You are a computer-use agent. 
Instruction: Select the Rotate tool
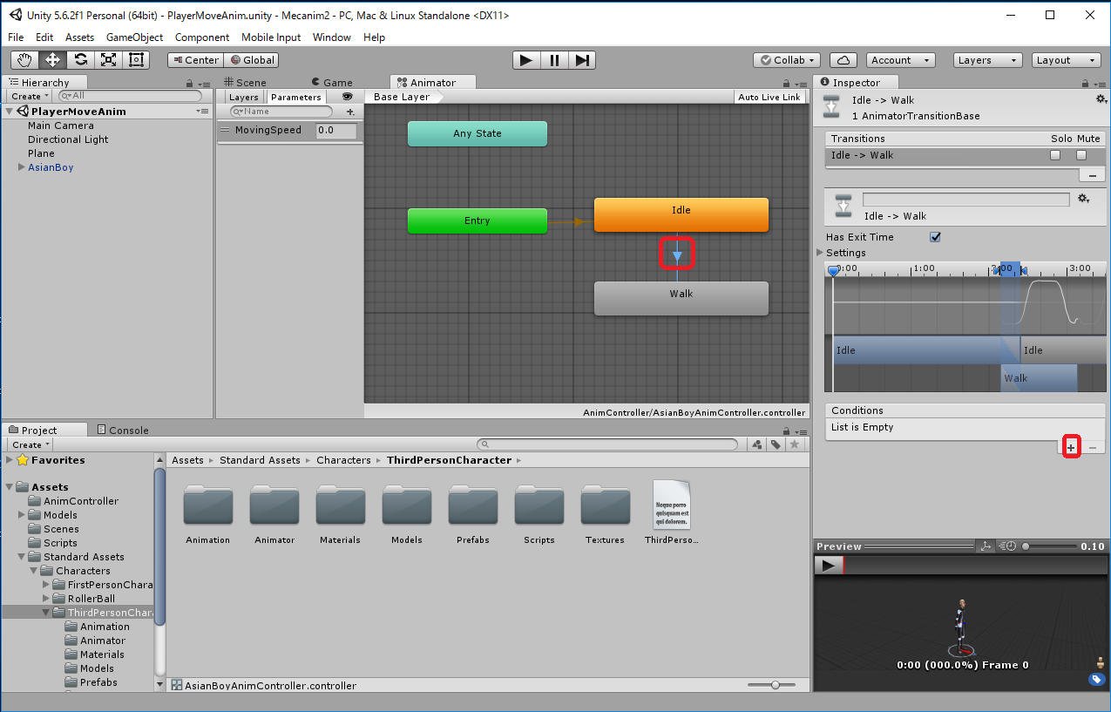click(81, 60)
